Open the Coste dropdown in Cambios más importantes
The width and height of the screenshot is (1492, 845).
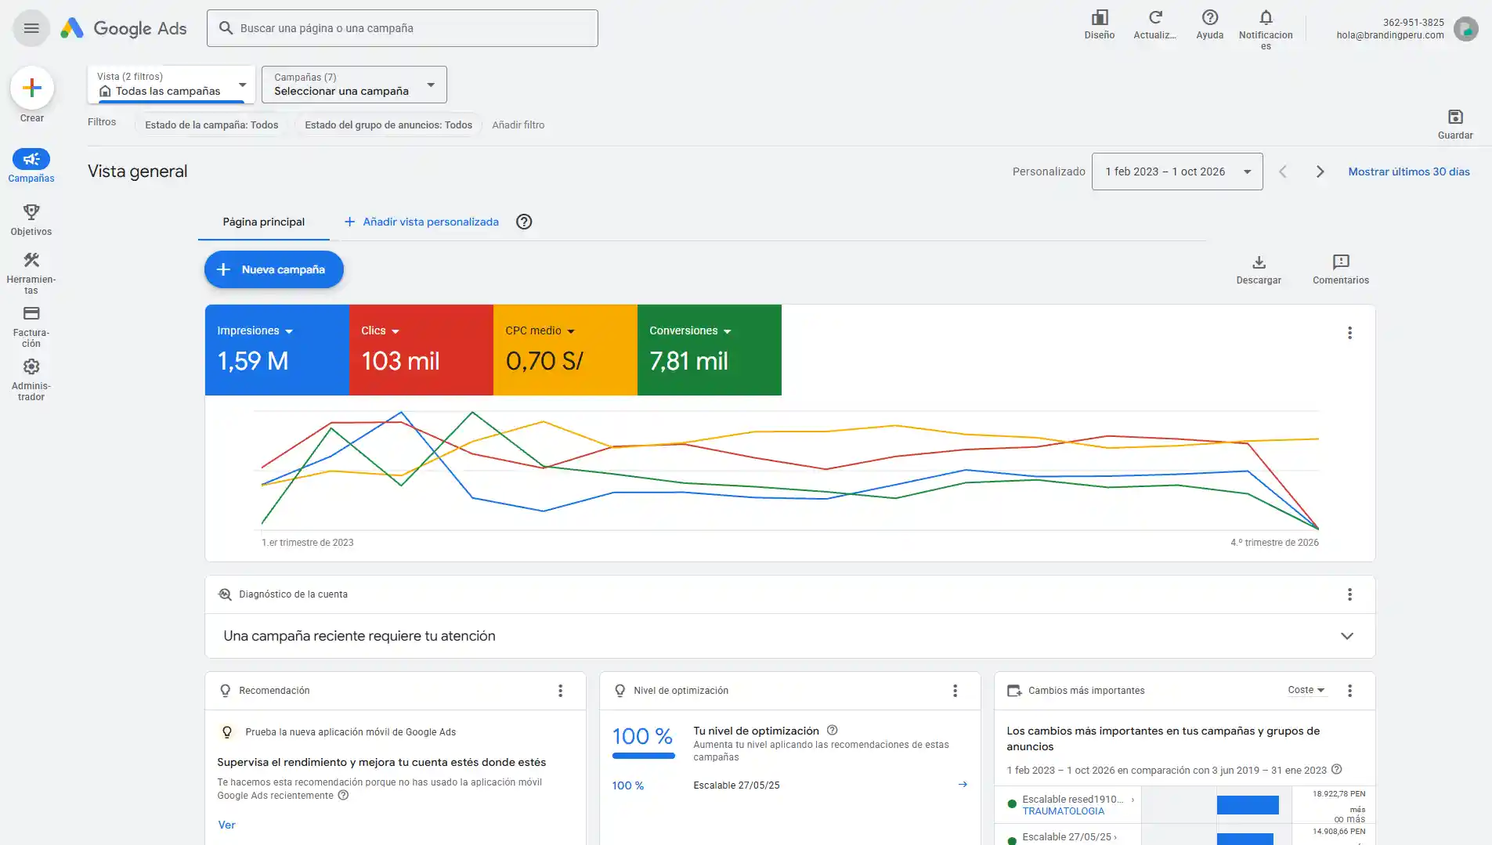pos(1306,690)
